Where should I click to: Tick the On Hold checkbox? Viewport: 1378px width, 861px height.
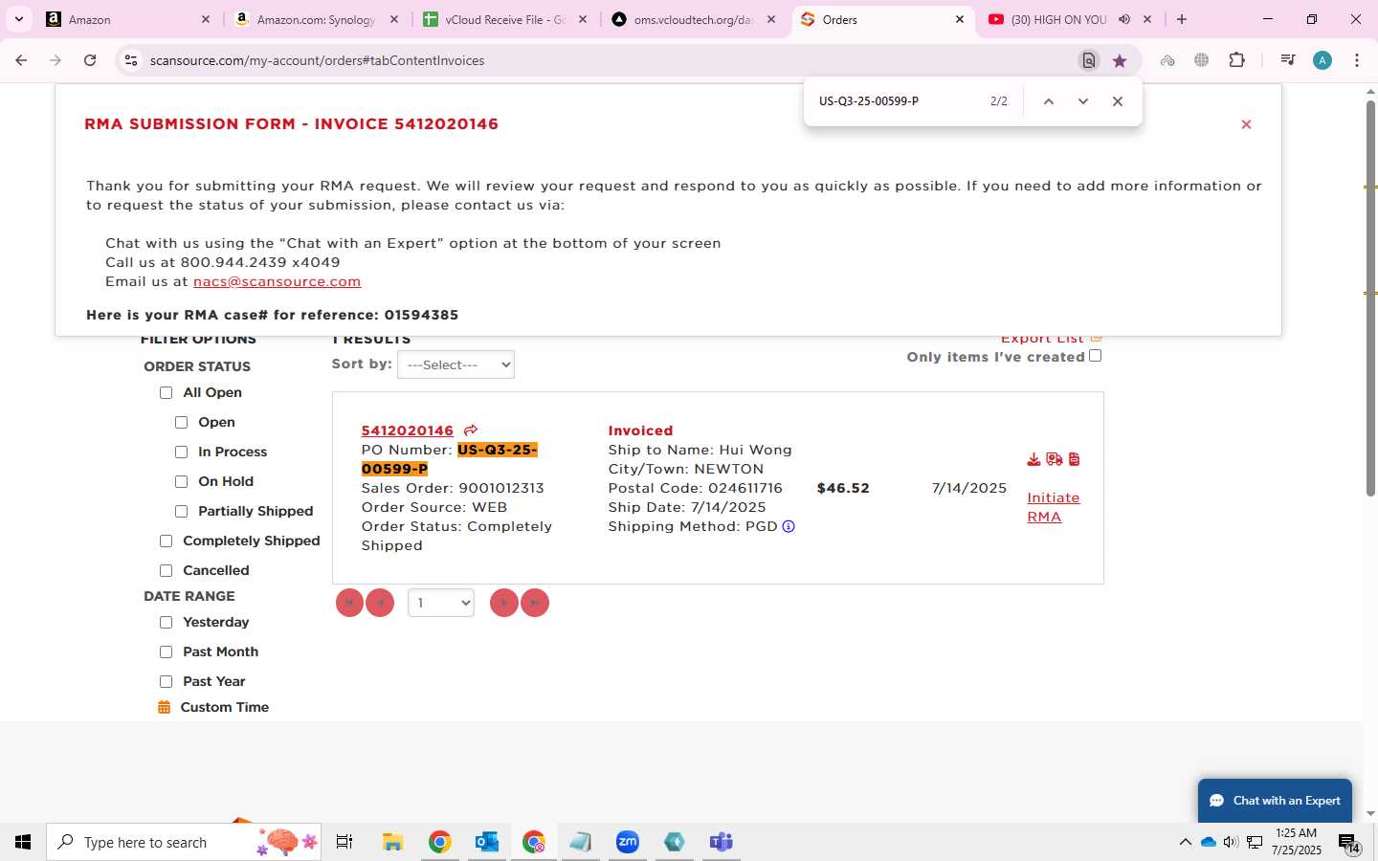click(x=182, y=481)
